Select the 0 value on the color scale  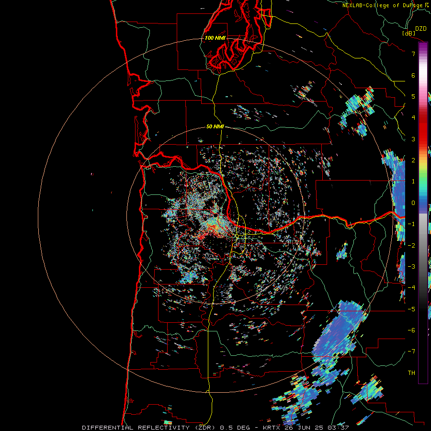tap(413, 203)
